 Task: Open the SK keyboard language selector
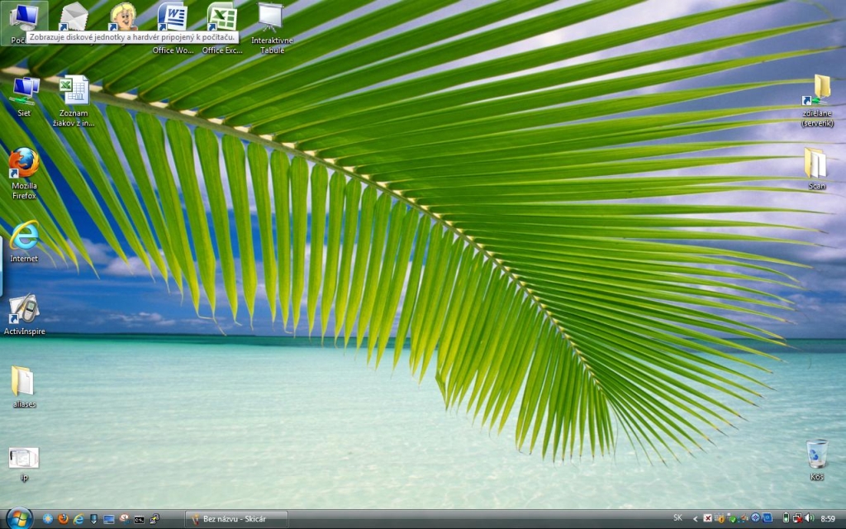[677, 518]
